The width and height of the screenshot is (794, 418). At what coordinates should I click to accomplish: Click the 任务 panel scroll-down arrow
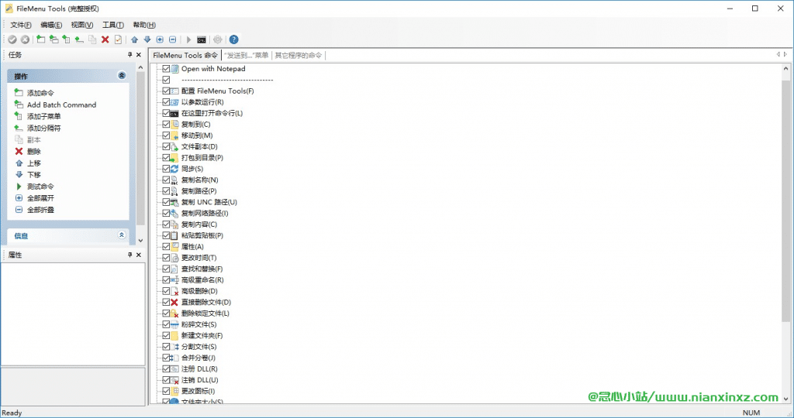tap(140, 241)
